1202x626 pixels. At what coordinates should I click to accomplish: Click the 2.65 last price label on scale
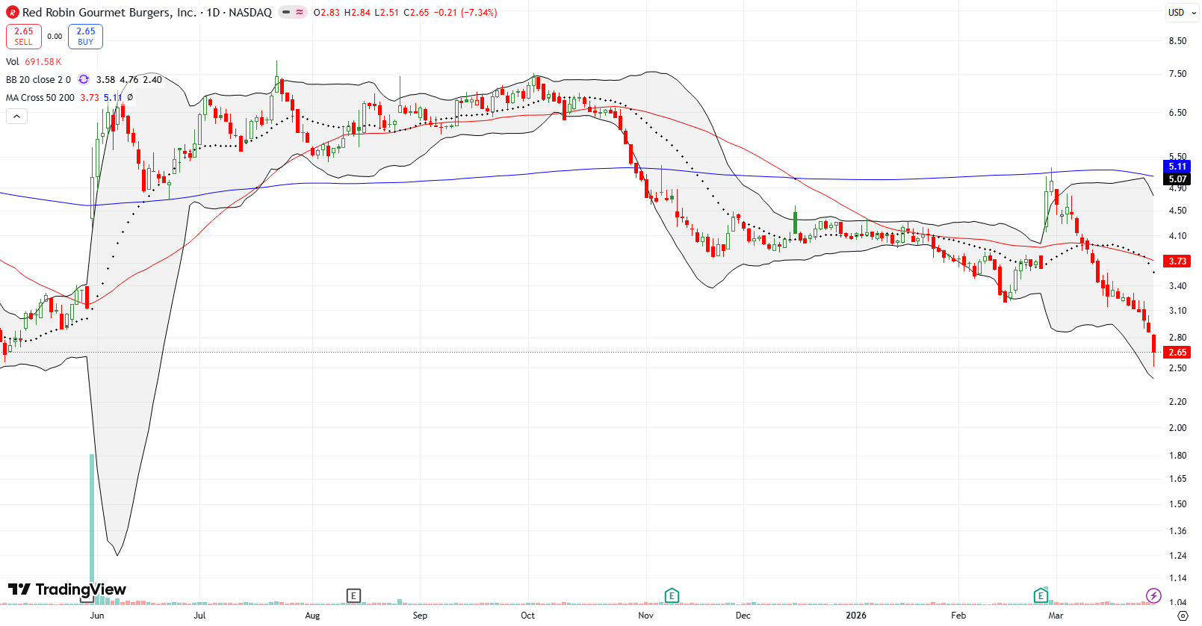[x=1177, y=353]
